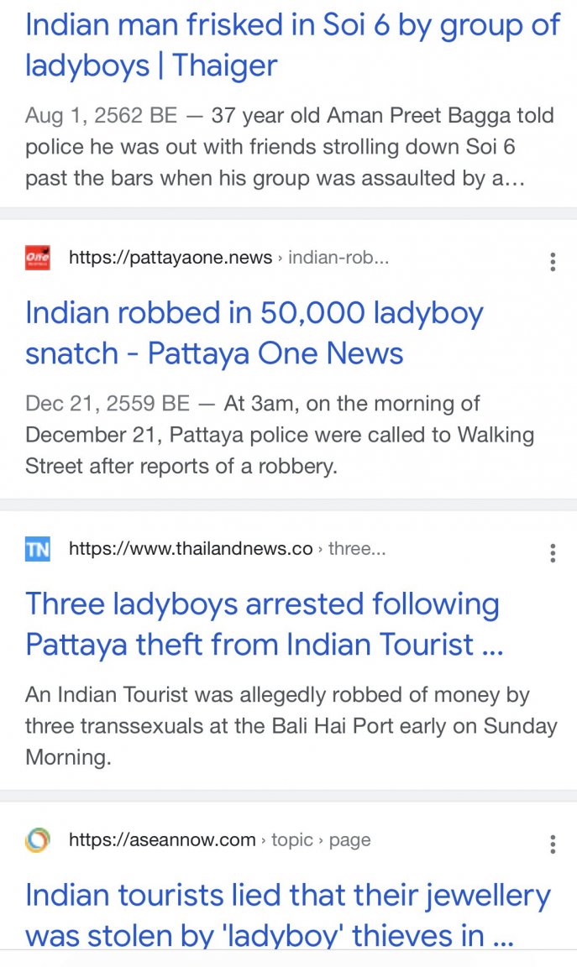Tap the 'three...' path segment in the URL
The height and width of the screenshot is (967, 577).
coord(357,548)
